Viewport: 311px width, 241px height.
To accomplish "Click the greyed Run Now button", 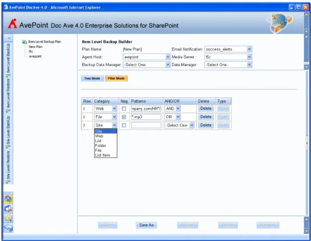I will tap(268, 225).
